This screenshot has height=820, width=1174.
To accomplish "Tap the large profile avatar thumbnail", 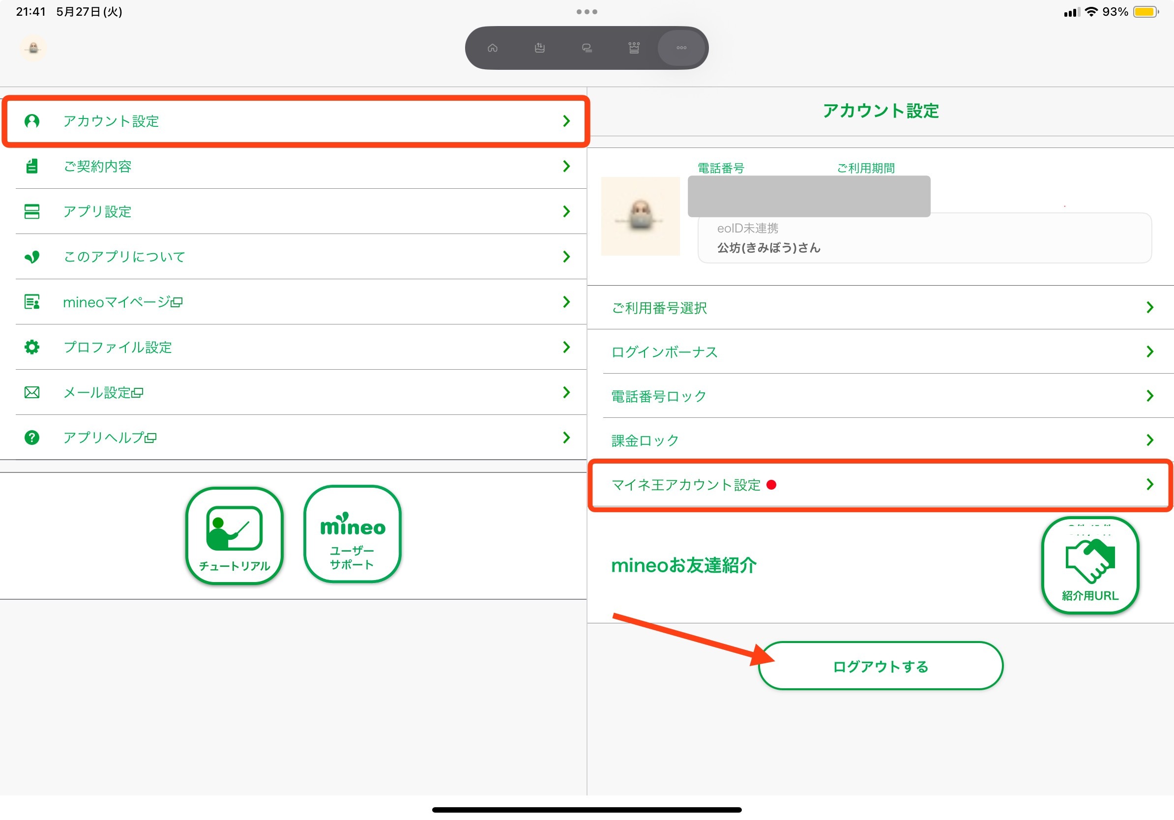I will click(640, 216).
